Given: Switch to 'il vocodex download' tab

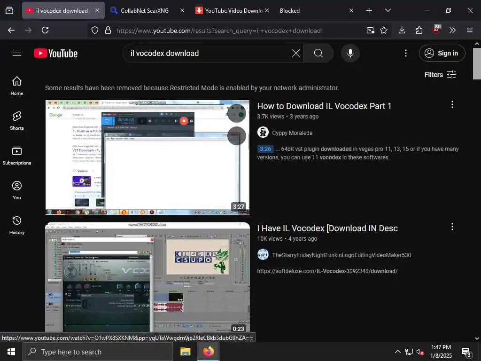Looking at the screenshot, I should (62, 10).
